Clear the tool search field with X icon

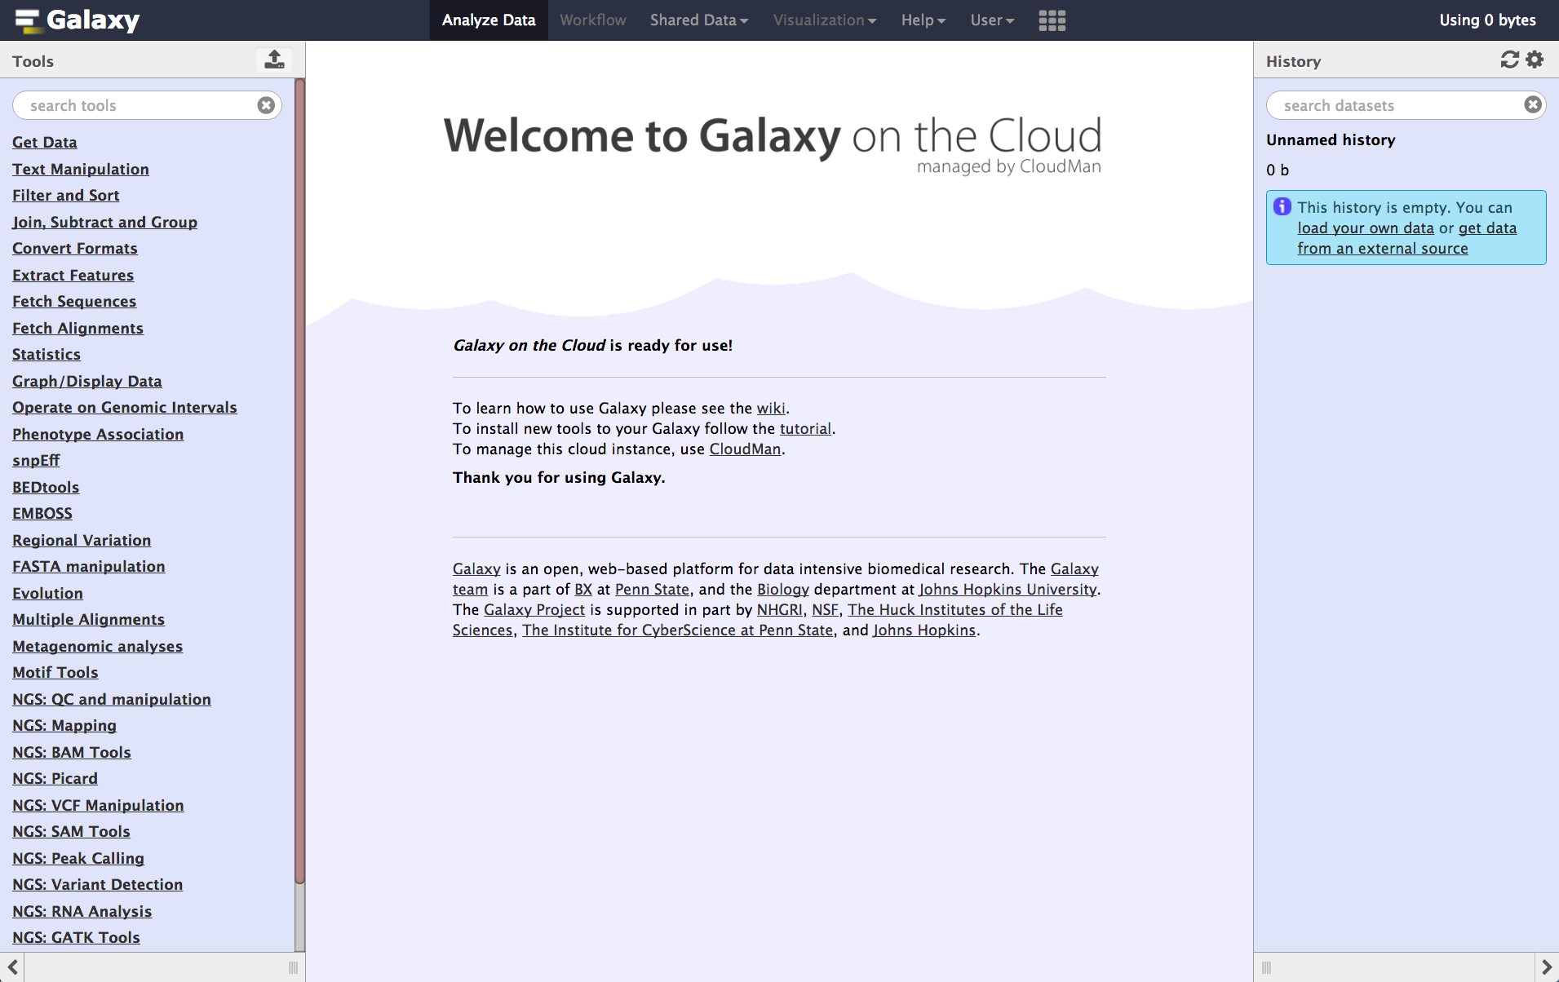coord(266,105)
